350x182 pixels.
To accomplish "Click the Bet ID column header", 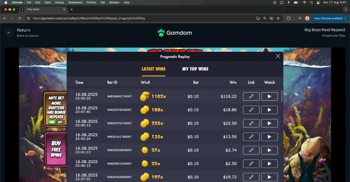I will click(x=112, y=83).
